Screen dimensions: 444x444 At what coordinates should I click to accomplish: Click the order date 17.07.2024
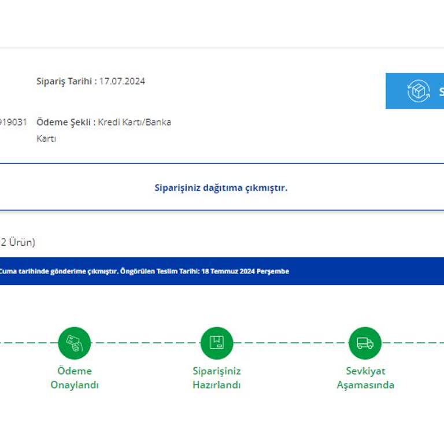pyautogui.click(x=122, y=82)
